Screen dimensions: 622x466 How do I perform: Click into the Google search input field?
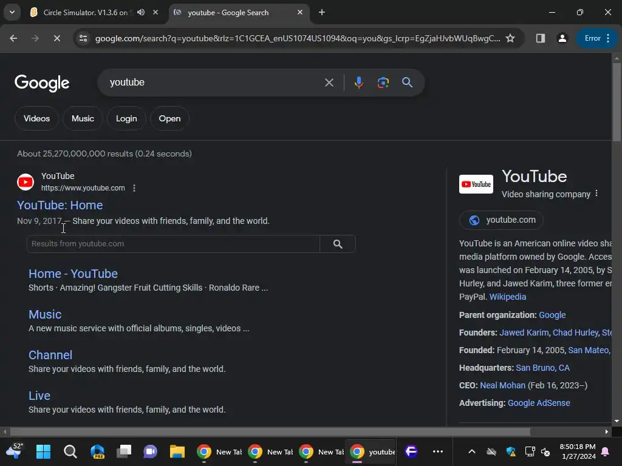point(214,83)
